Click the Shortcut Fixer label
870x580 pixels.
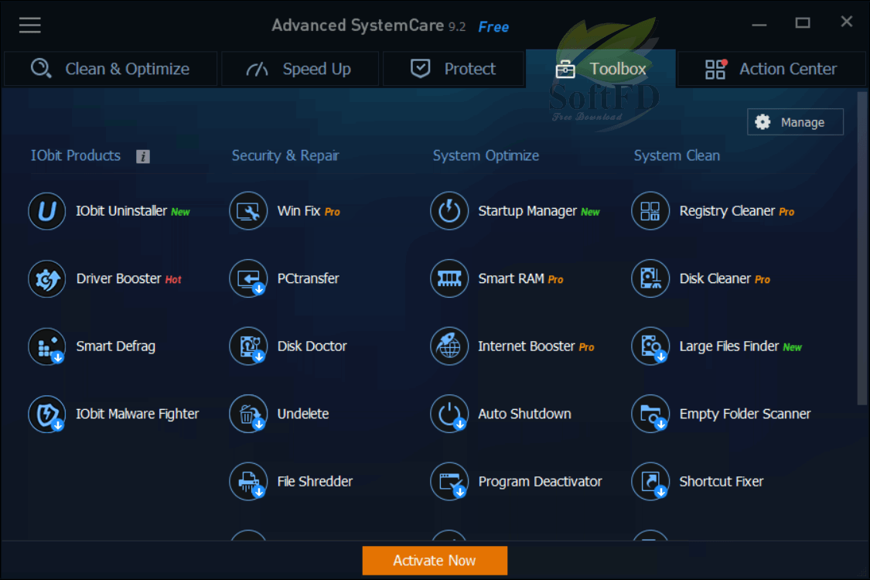point(722,482)
